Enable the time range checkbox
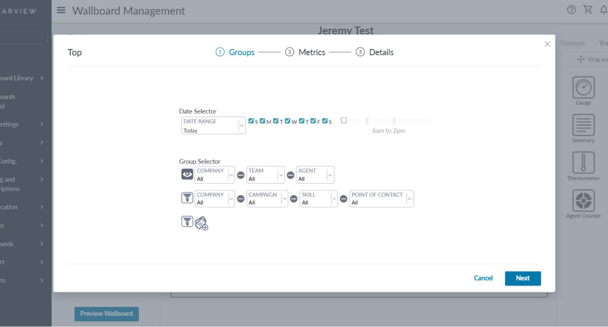Image resolution: width=608 pixels, height=327 pixels. point(344,120)
